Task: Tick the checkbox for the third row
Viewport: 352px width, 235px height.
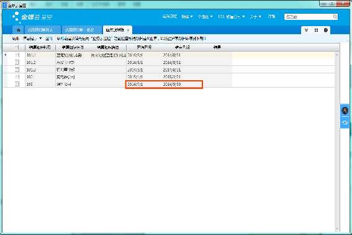Action: point(17,70)
